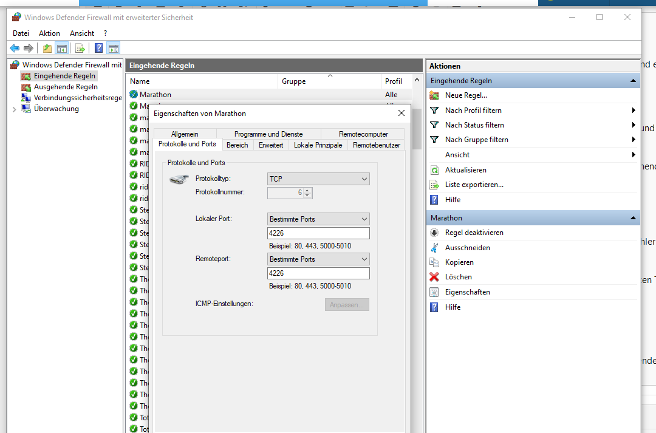Click Hilfe icon under Marathon section
Screen dimensions: 656x433
point(434,307)
